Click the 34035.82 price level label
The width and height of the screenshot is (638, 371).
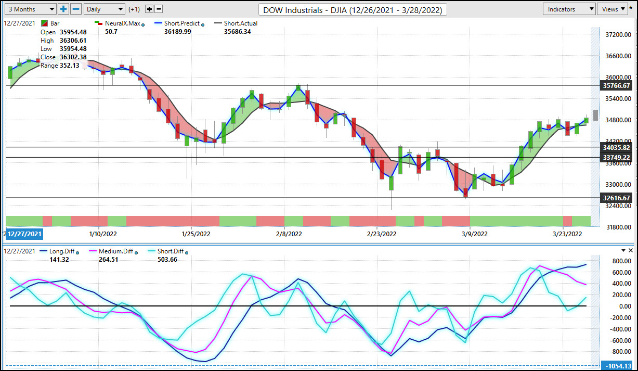tap(616, 147)
